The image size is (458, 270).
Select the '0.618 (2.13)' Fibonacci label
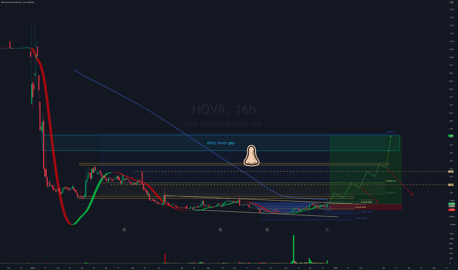coord(391,181)
